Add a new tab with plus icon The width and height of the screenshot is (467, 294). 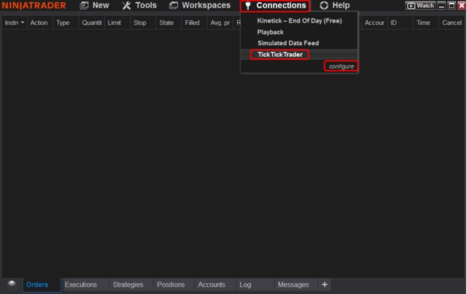tap(325, 285)
